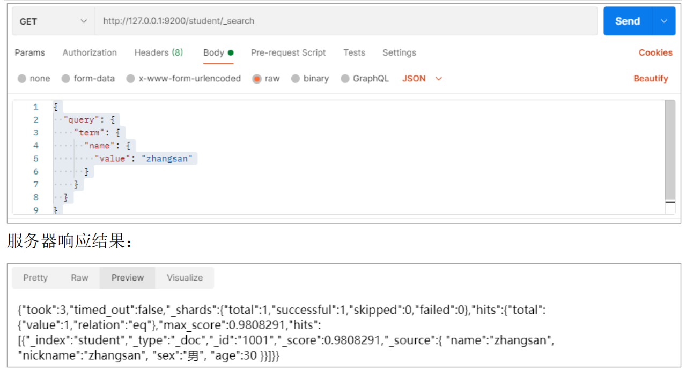Open the GET method dropdown
686x371 pixels.
point(53,21)
